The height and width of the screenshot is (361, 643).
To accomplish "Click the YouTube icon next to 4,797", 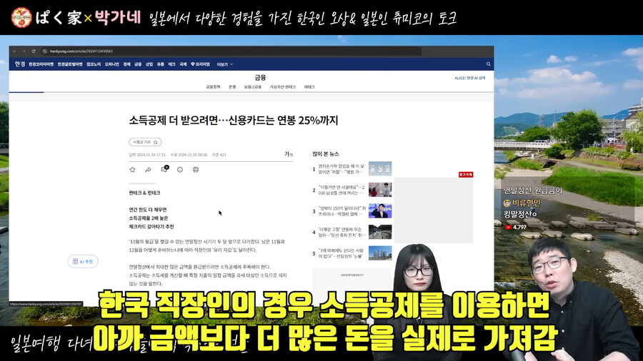I will [509, 227].
